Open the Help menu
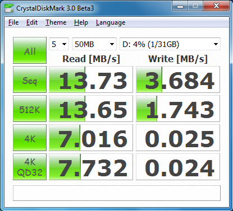The width and height of the screenshot is (233, 211). point(81,22)
